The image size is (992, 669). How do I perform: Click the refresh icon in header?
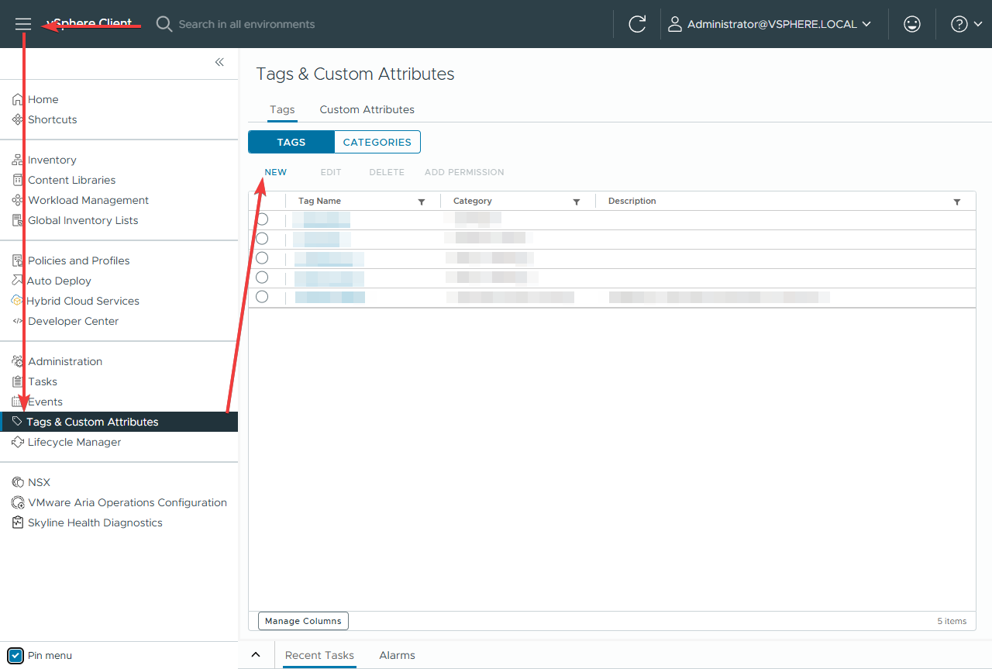pyautogui.click(x=637, y=24)
